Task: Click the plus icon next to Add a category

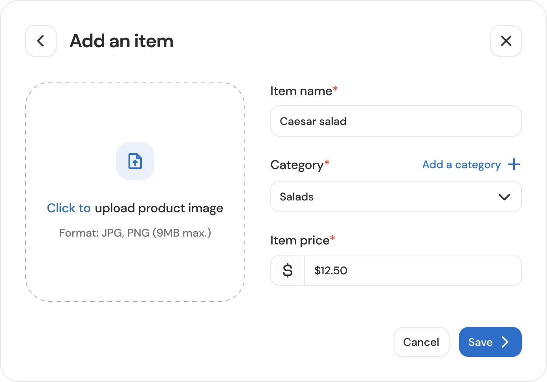Action: [x=514, y=165]
